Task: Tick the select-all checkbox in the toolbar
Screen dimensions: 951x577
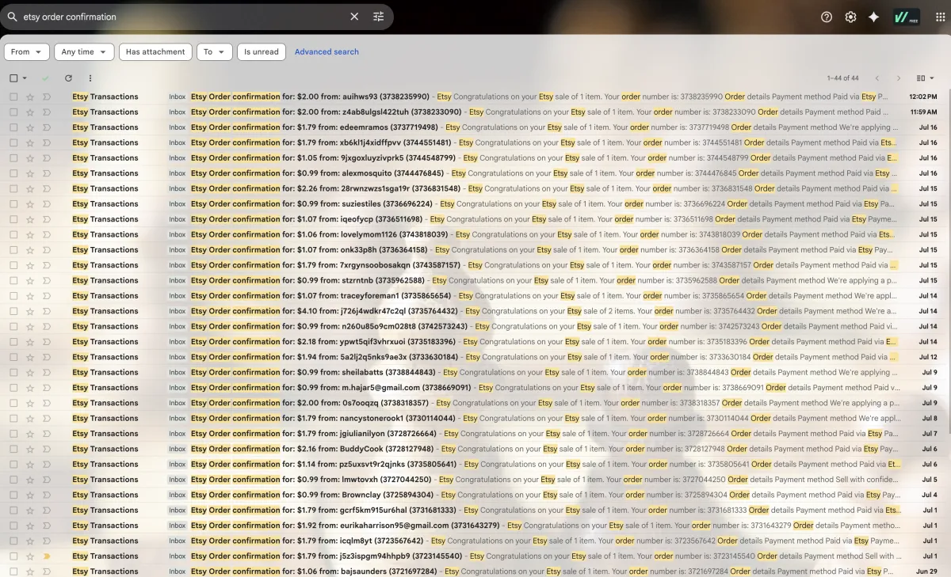Action: point(13,78)
